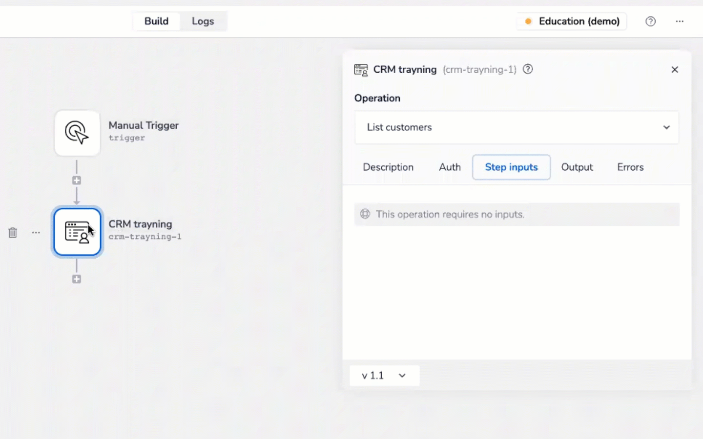Click the (crm-trayning-1) identifier in panel header
The height and width of the screenshot is (439, 703).
(479, 70)
